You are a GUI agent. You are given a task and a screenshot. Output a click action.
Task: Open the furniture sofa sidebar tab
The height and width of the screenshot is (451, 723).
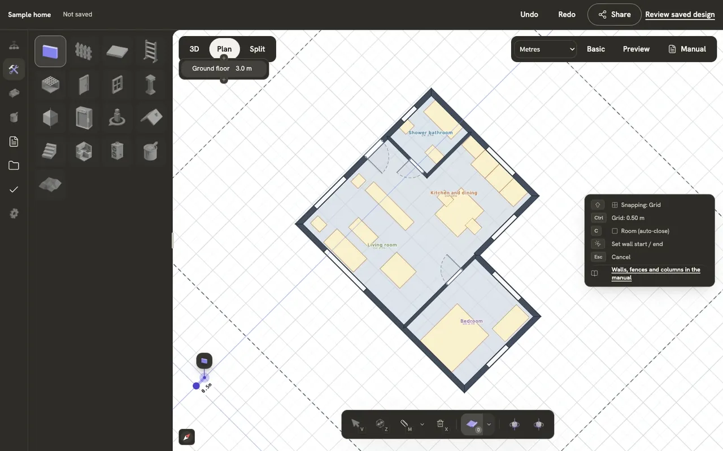(14, 93)
